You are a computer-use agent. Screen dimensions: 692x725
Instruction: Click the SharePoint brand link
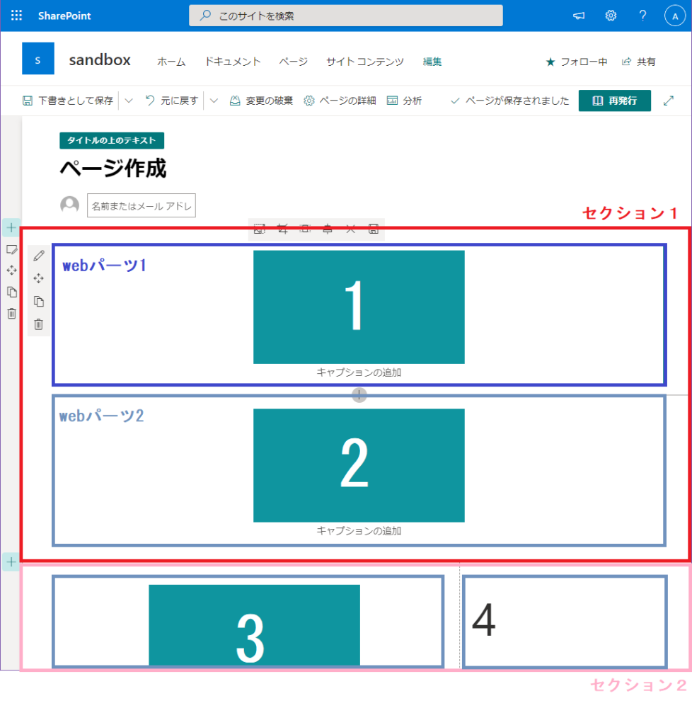pos(64,16)
